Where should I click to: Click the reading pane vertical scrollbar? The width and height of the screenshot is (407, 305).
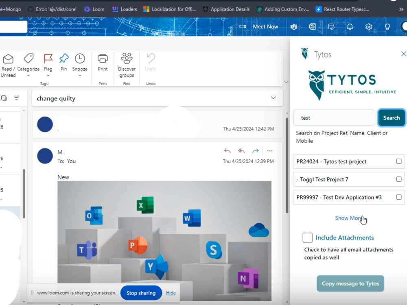click(x=287, y=166)
